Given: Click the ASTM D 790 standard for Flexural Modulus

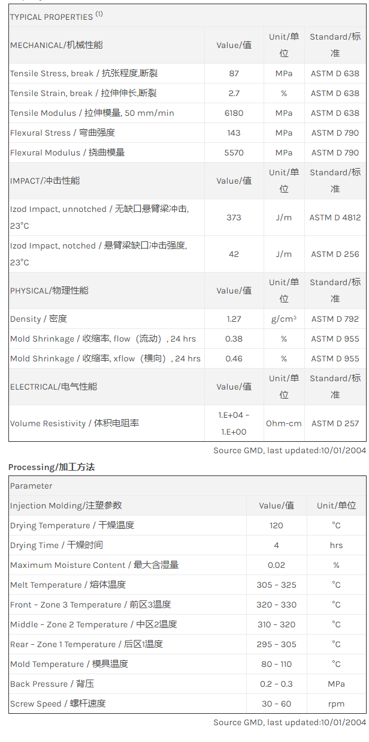Looking at the screenshot, I should tap(335, 152).
